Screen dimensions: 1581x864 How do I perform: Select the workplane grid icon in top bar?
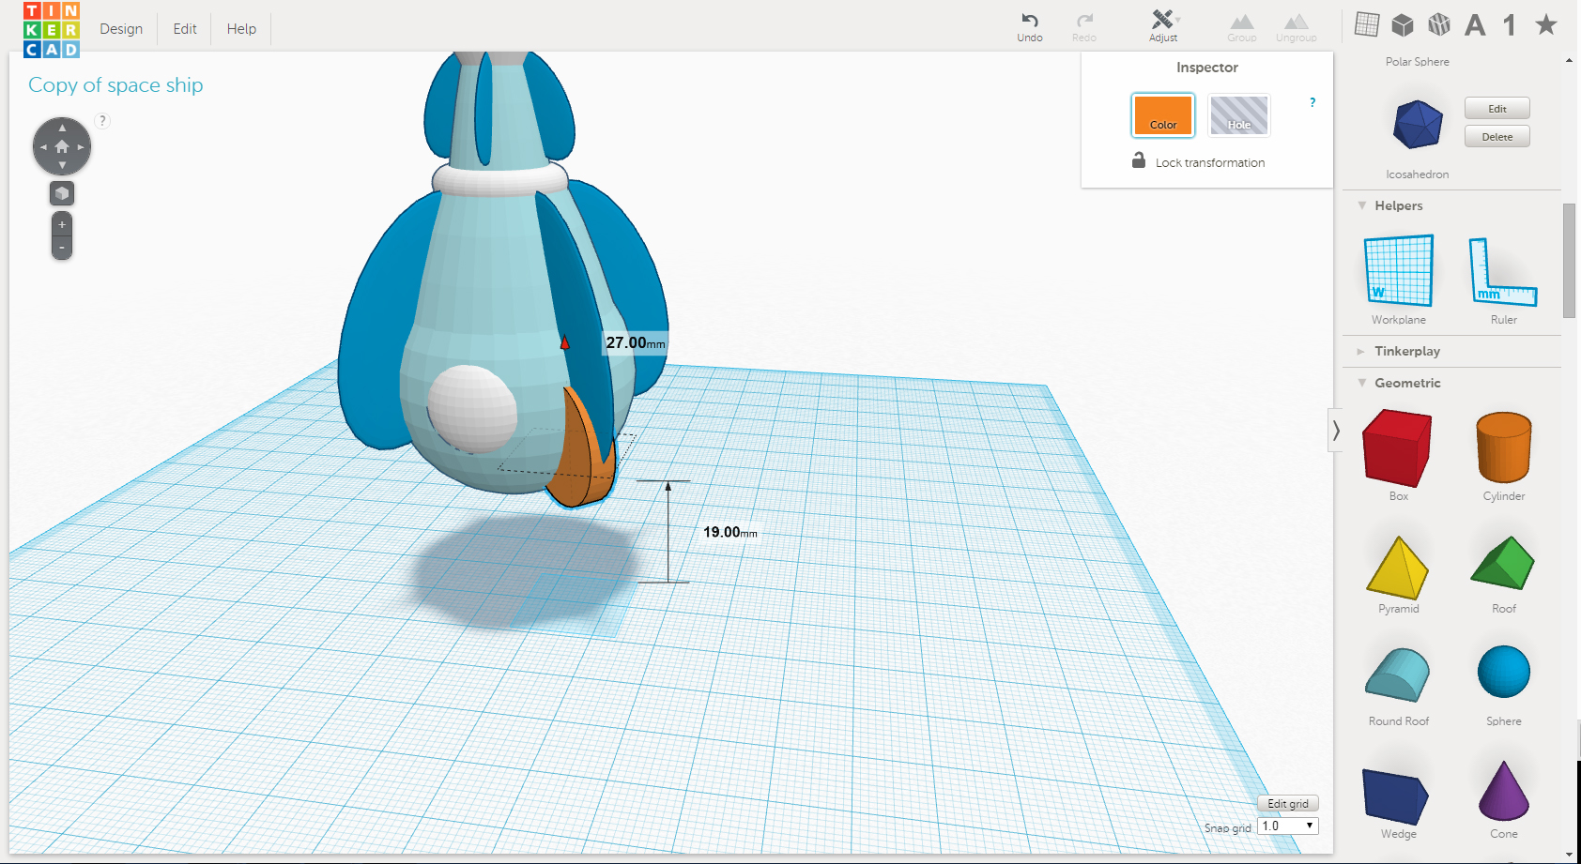[1367, 24]
